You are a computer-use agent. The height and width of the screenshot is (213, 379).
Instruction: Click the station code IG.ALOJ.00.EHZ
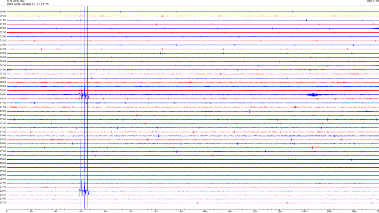click(x=15, y=1)
